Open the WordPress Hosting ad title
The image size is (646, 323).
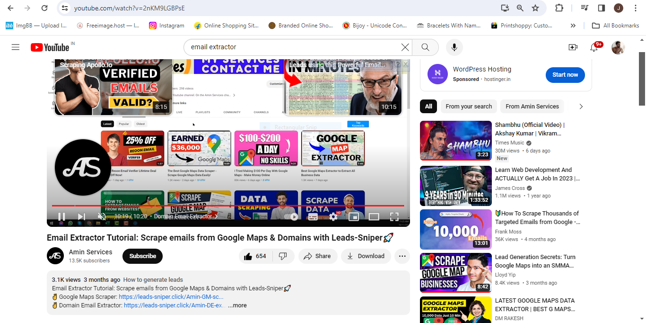click(x=482, y=69)
